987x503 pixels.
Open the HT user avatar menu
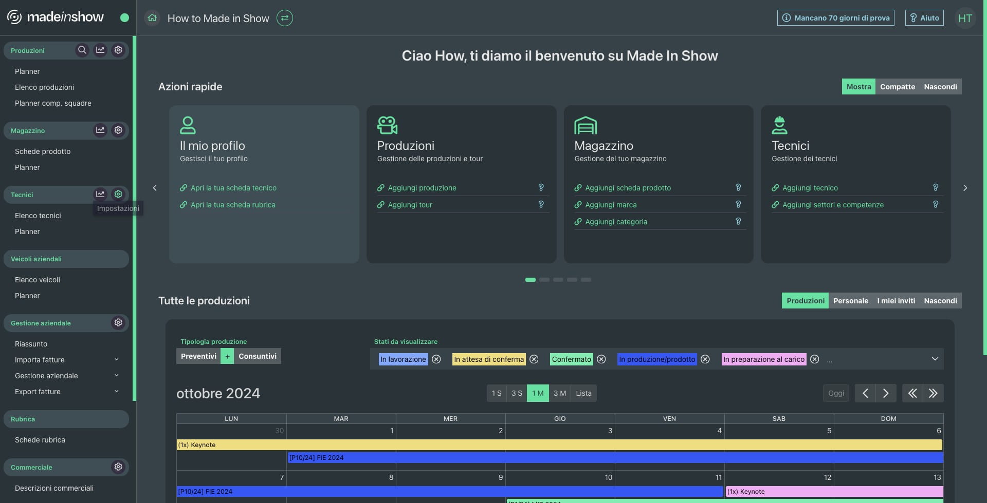click(965, 18)
